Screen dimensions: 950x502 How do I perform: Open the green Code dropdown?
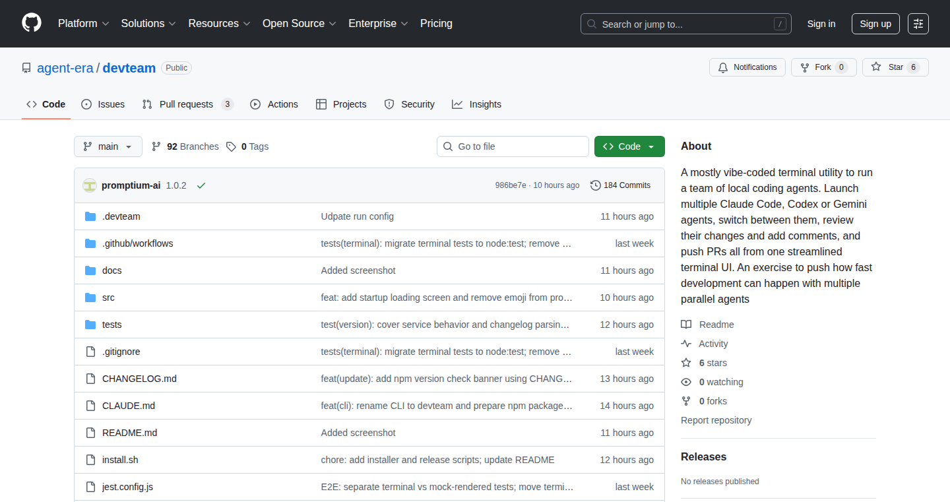(x=629, y=146)
